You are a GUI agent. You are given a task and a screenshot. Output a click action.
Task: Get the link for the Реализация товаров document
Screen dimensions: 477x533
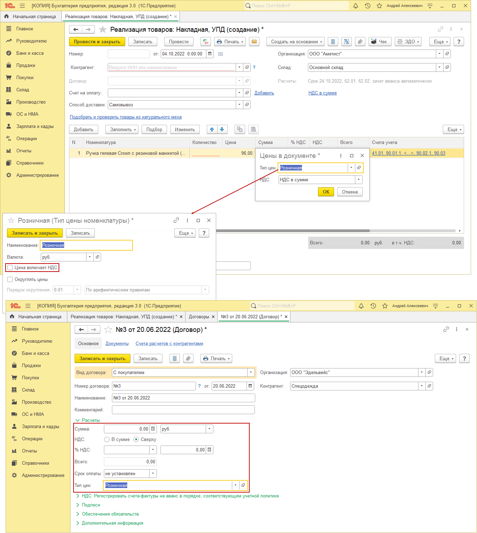point(441,29)
